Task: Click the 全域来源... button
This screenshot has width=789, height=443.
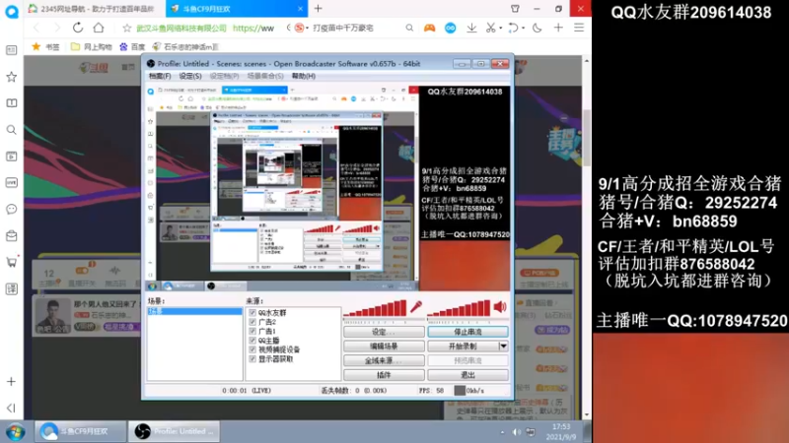Action: (x=384, y=360)
